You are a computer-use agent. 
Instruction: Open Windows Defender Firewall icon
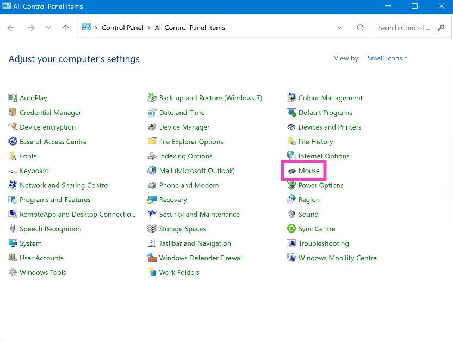point(152,258)
